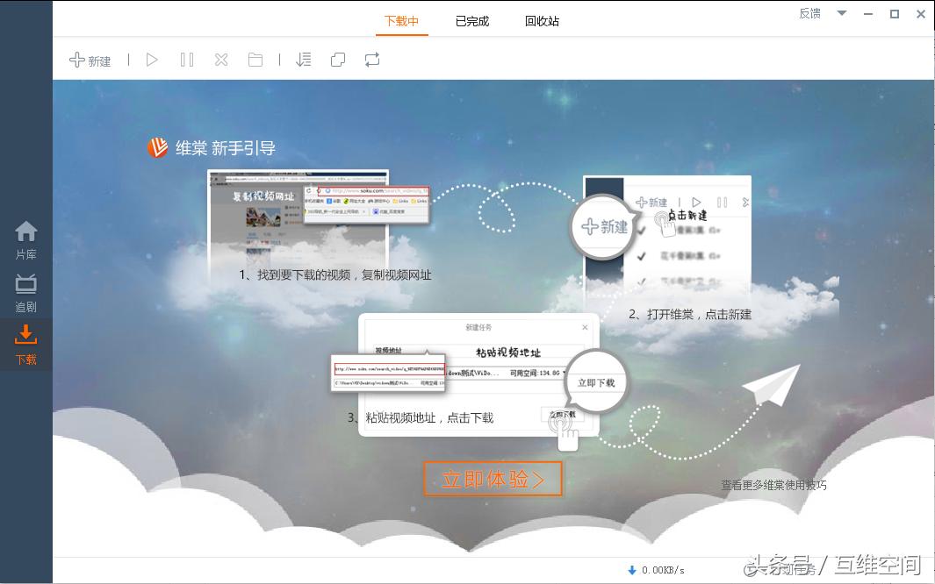This screenshot has height=584, width=935.
Task: Switch to 追剧 in the sidebar
Action: [x=25, y=290]
